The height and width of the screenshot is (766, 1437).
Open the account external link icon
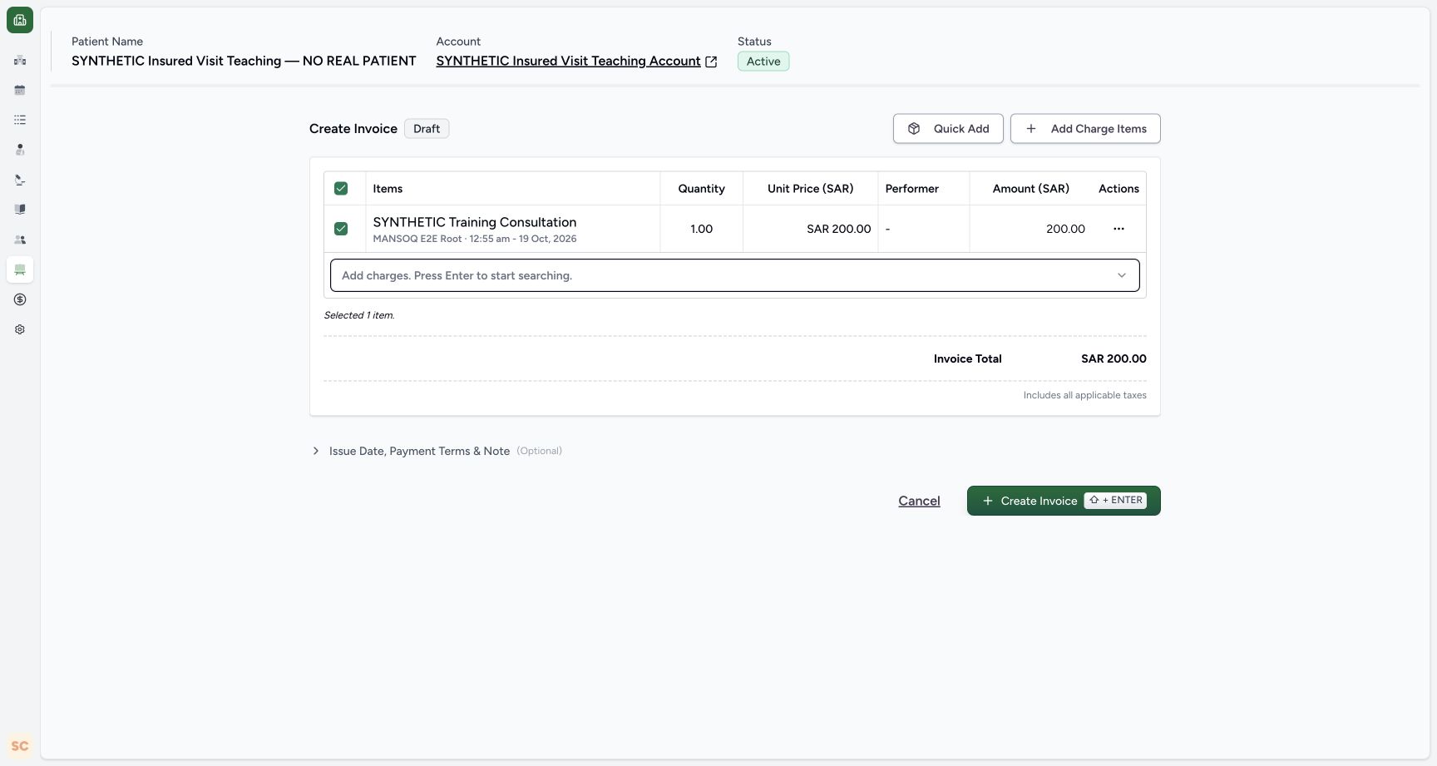coord(711,62)
